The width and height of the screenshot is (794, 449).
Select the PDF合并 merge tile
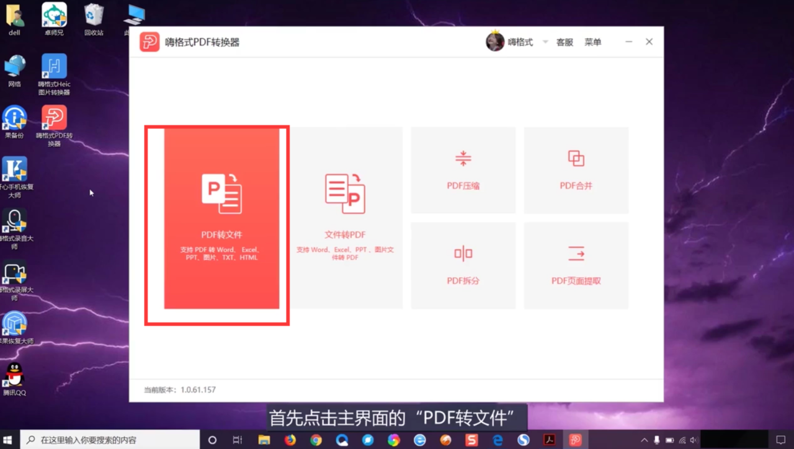pos(576,171)
